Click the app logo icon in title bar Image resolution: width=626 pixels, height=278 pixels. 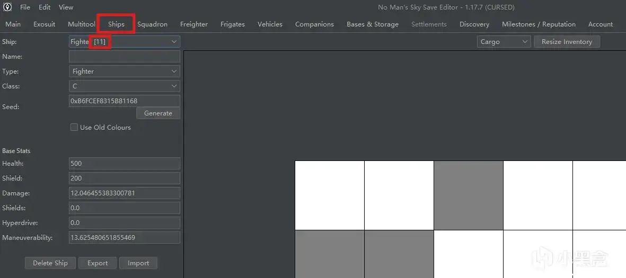point(7,7)
